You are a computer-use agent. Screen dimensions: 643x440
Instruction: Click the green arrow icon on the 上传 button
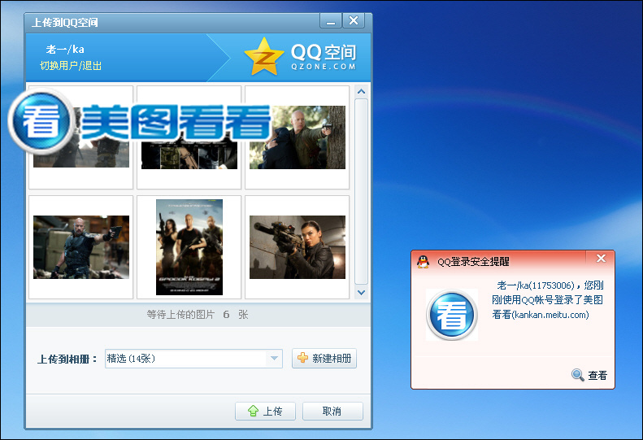pyautogui.click(x=253, y=411)
